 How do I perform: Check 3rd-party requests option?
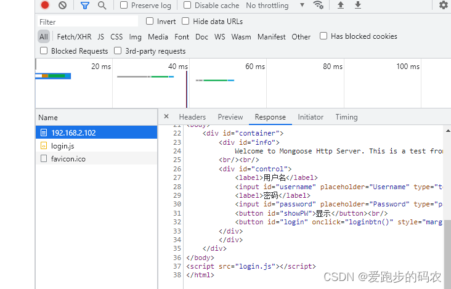pyautogui.click(x=118, y=51)
